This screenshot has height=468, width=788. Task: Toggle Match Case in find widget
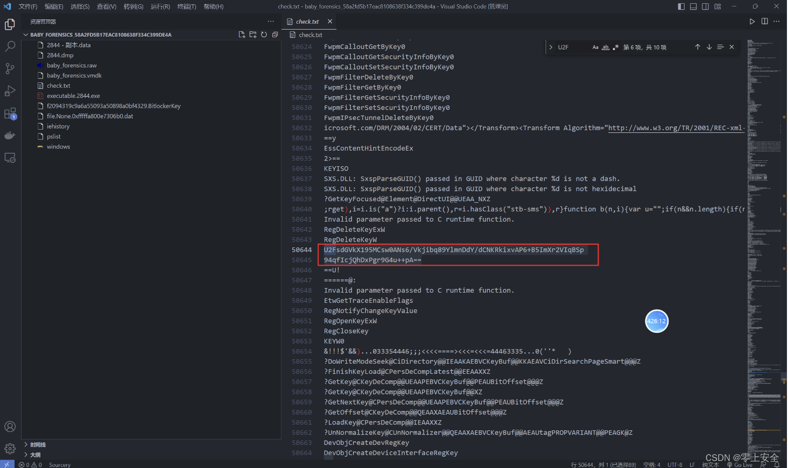click(595, 47)
